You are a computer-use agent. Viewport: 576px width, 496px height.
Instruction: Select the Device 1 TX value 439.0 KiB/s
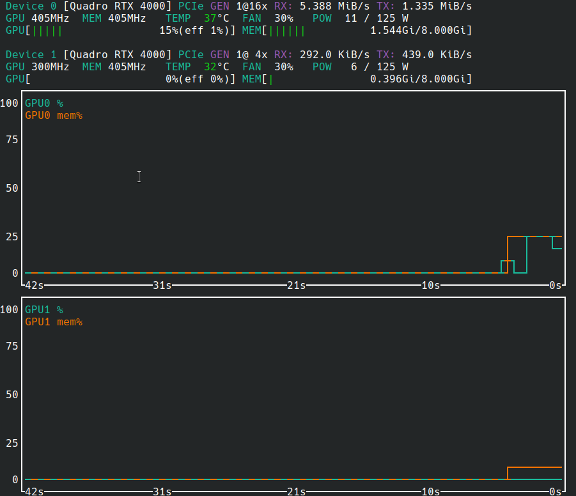[x=437, y=55]
